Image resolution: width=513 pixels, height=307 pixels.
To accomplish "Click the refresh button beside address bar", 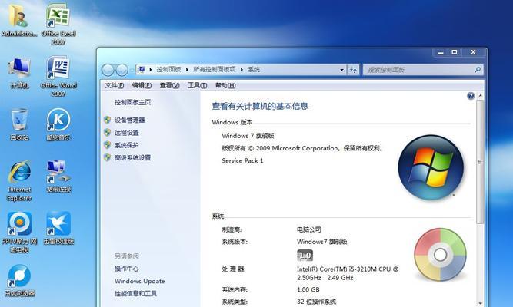I will 353,70.
